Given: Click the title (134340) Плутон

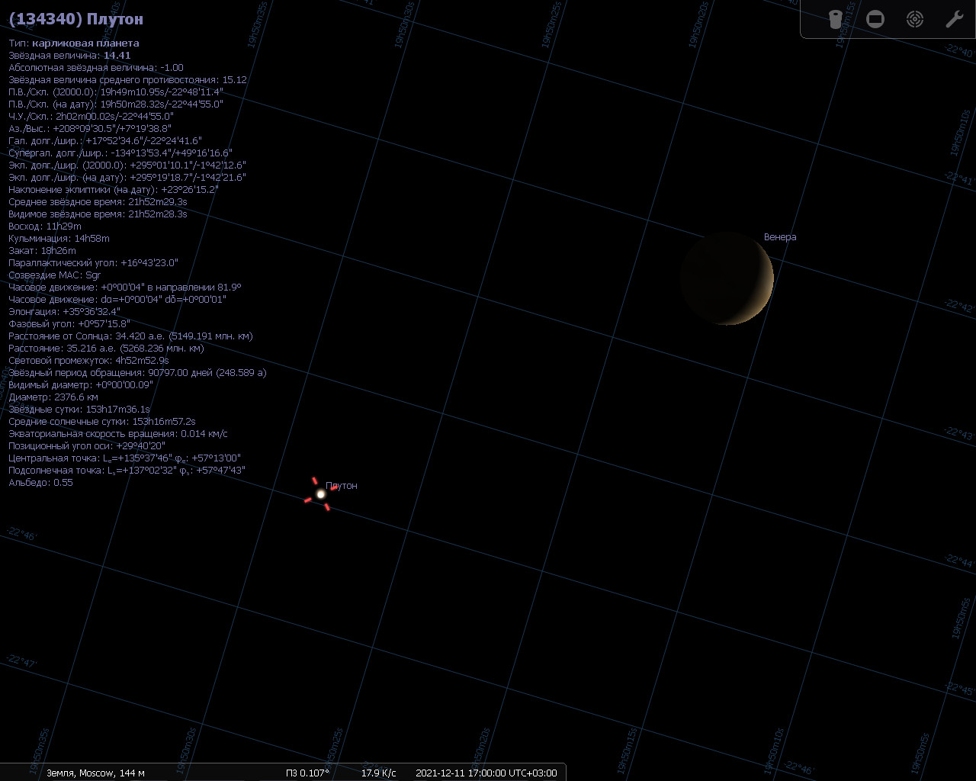Looking at the screenshot, I should [x=75, y=19].
